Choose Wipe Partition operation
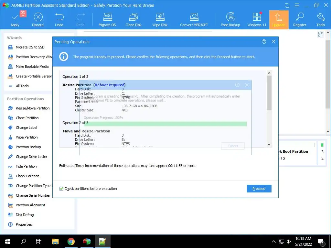The width and height of the screenshot is (331, 248). click(x=23, y=137)
